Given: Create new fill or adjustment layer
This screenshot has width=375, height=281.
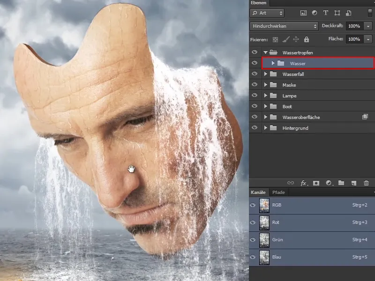Looking at the screenshot, I should click(329, 183).
